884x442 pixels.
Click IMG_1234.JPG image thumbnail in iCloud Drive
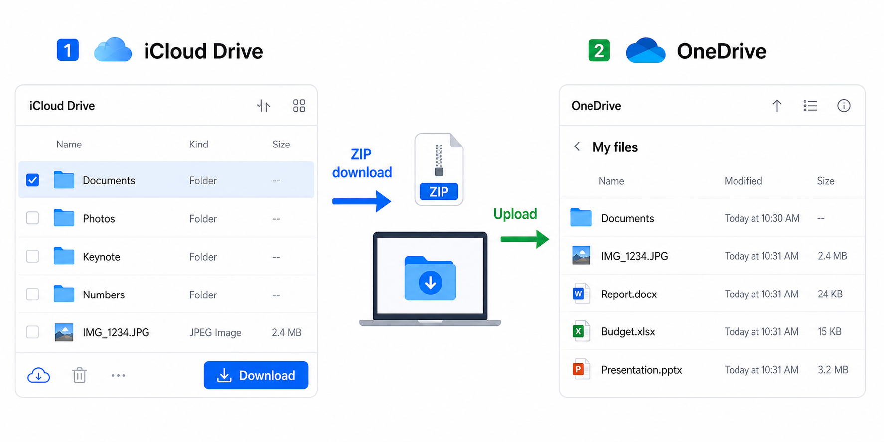pyautogui.click(x=64, y=332)
